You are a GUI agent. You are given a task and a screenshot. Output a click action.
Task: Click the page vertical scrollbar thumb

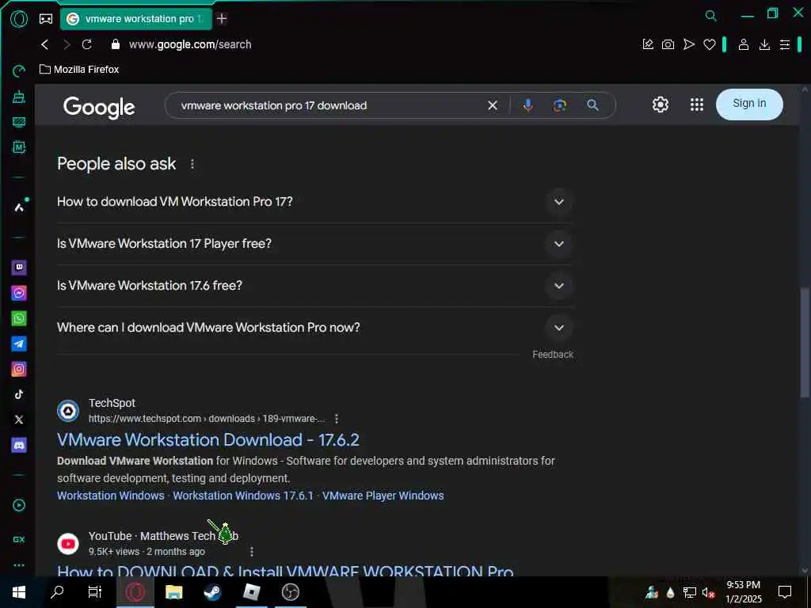click(805, 343)
